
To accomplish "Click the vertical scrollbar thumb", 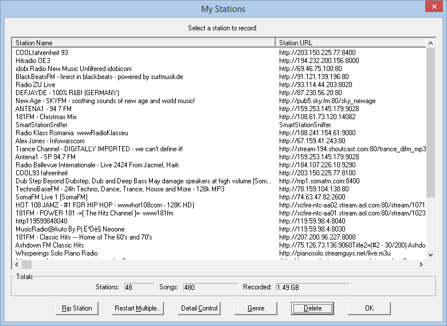I will pyautogui.click(x=430, y=123).
